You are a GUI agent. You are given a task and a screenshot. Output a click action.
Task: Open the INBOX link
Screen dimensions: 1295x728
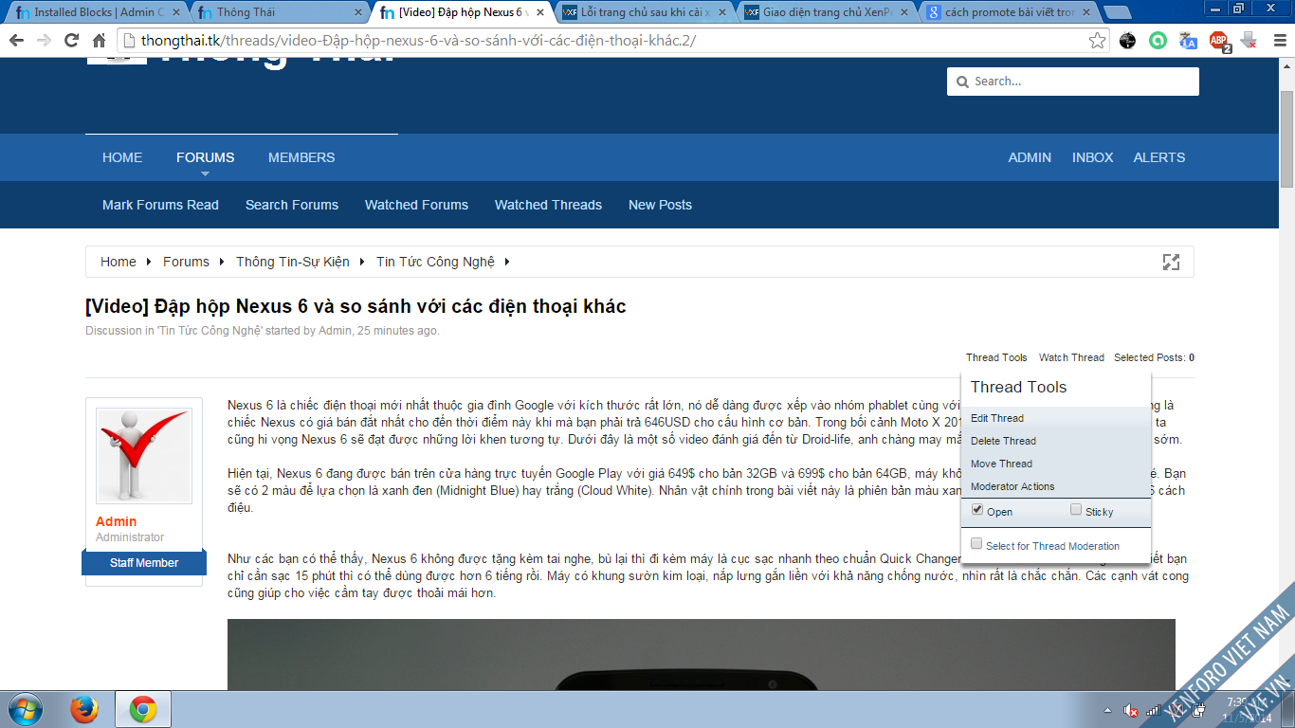(x=1093, y=157)
